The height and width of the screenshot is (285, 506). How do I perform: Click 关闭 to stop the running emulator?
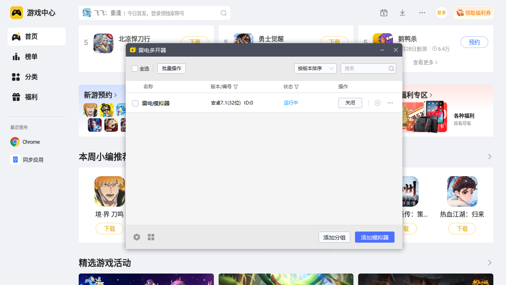coord(350,103)
